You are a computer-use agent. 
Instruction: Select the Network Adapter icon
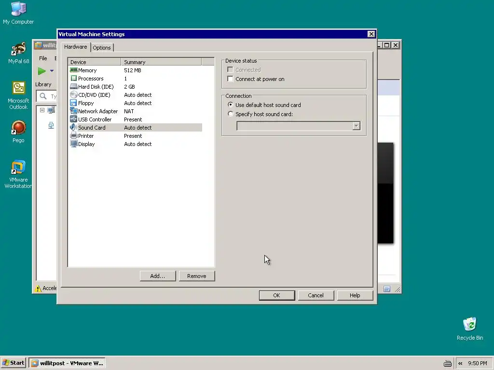click(x=74, y=111)
